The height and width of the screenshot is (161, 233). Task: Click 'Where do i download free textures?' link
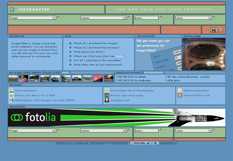click(x=96, y=48)
